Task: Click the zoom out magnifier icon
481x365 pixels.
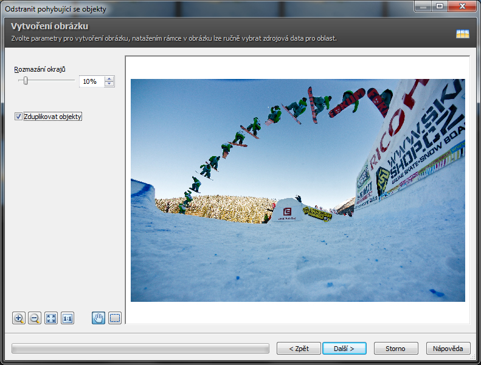Action: (35, 318)
